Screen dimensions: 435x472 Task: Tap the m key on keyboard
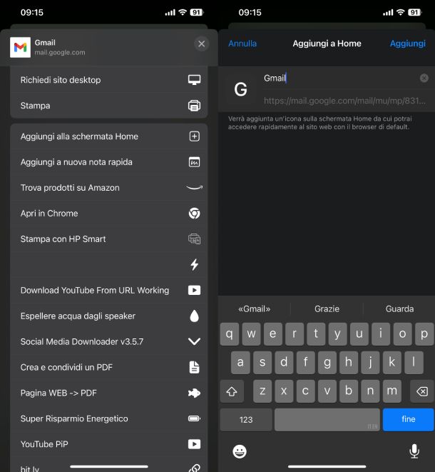pos(391,391)
